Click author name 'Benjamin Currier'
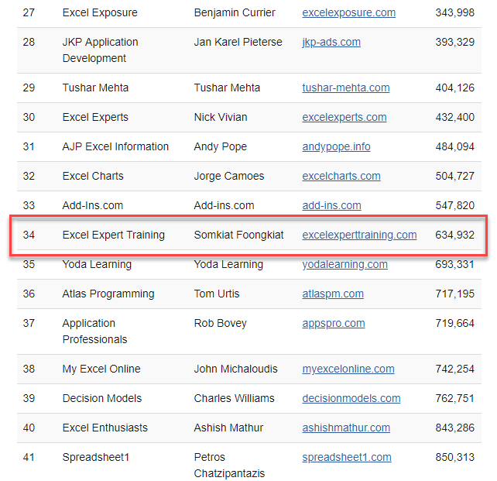The height and width of the screenshot is (481, 497). [235, 12]
